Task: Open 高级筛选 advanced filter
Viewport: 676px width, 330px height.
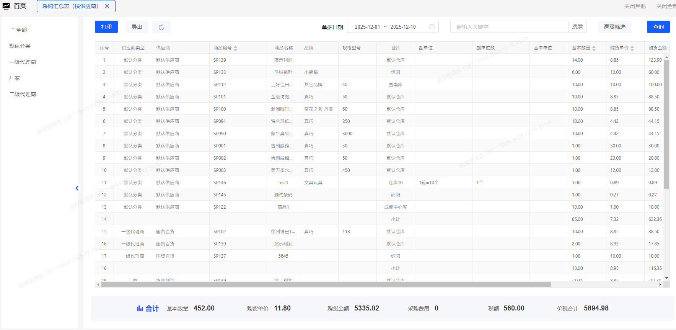Action: pos(614,27)
